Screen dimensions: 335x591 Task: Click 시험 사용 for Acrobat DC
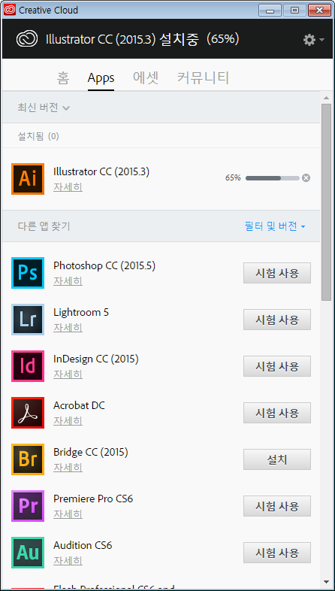277,413
